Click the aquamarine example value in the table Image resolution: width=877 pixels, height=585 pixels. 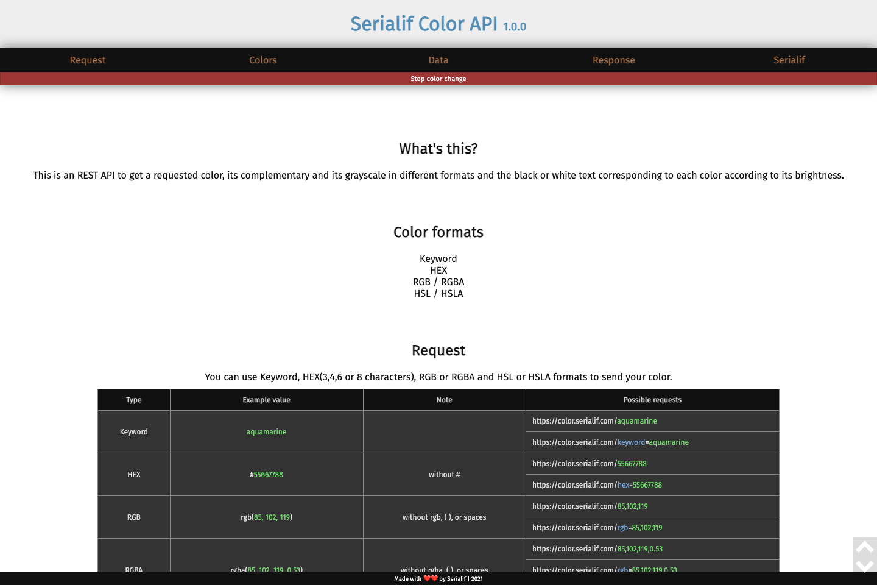(x=266, y=431)
